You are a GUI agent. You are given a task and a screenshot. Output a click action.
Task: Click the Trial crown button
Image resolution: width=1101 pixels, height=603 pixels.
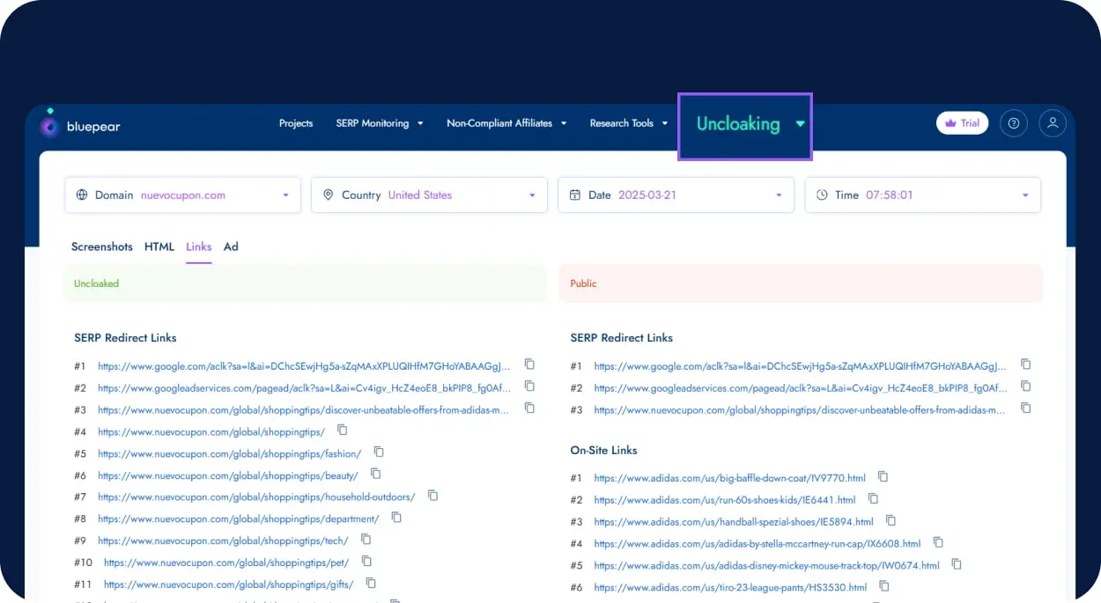[x=962, y=123]
